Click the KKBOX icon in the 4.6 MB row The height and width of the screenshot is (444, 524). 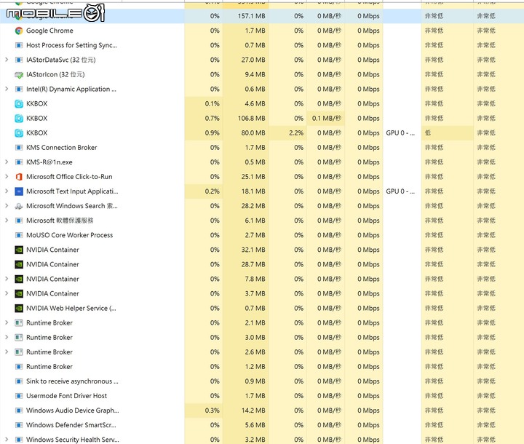[x=19, y=103]
